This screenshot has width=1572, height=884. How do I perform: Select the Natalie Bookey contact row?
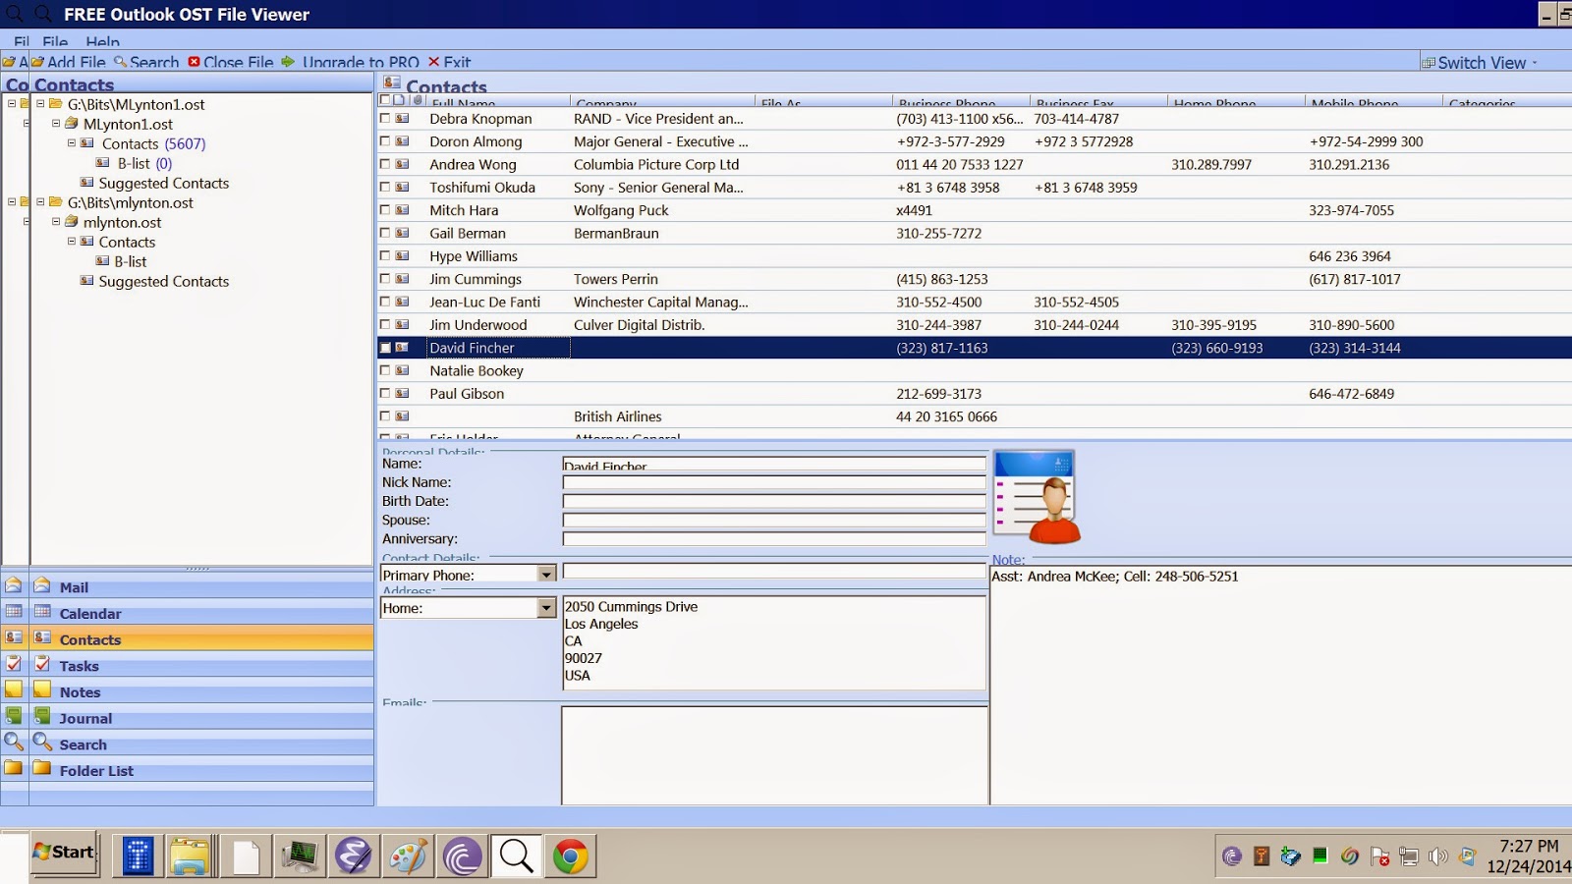975,370
